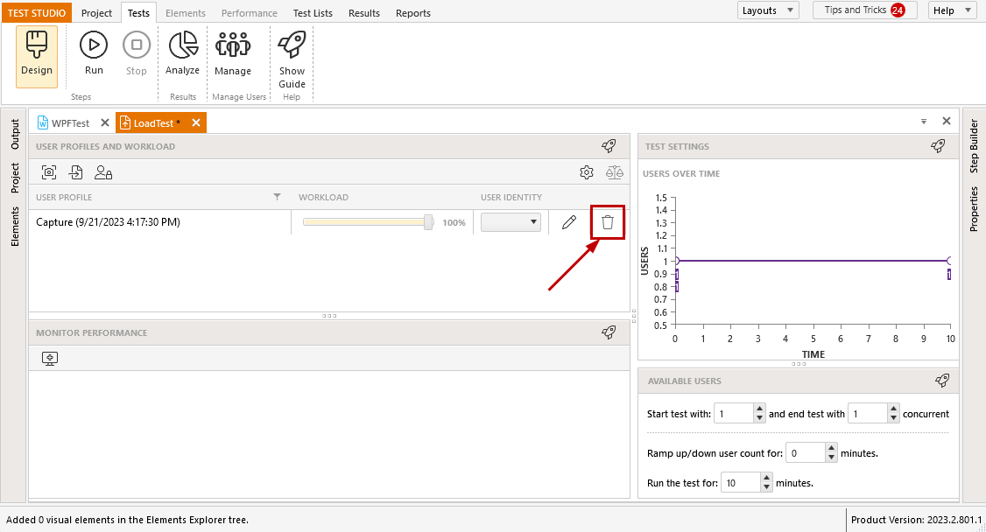986x532 pixels.
Task: Increase end test with user count
Action: (893, 409)
